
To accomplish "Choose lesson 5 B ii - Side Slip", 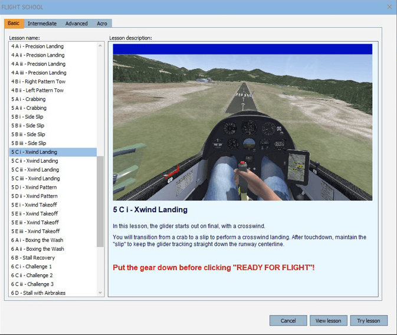I will click(x=53, y=126).
